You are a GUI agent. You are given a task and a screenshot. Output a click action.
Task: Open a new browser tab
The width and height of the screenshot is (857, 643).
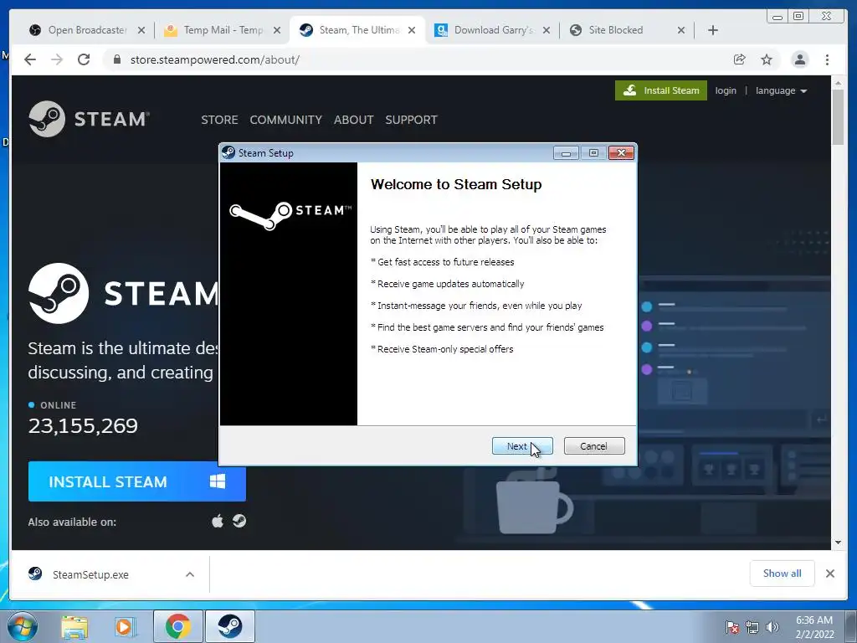(x=713, y=30)
